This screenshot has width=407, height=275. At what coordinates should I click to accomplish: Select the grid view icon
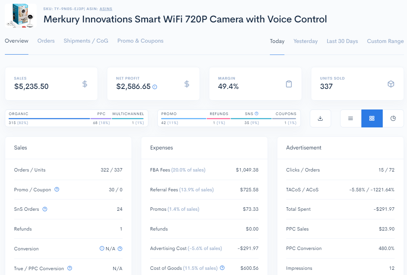point(372,118)
